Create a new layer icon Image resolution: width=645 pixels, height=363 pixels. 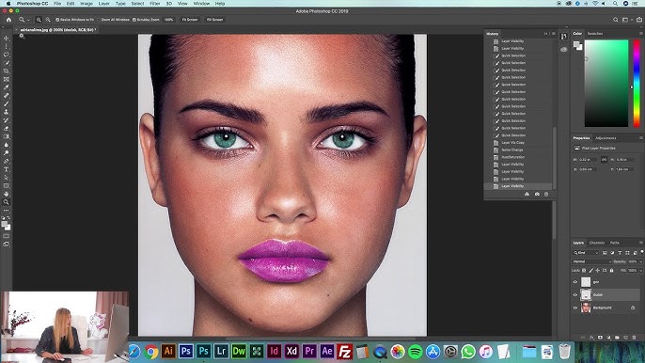point(625,338)
